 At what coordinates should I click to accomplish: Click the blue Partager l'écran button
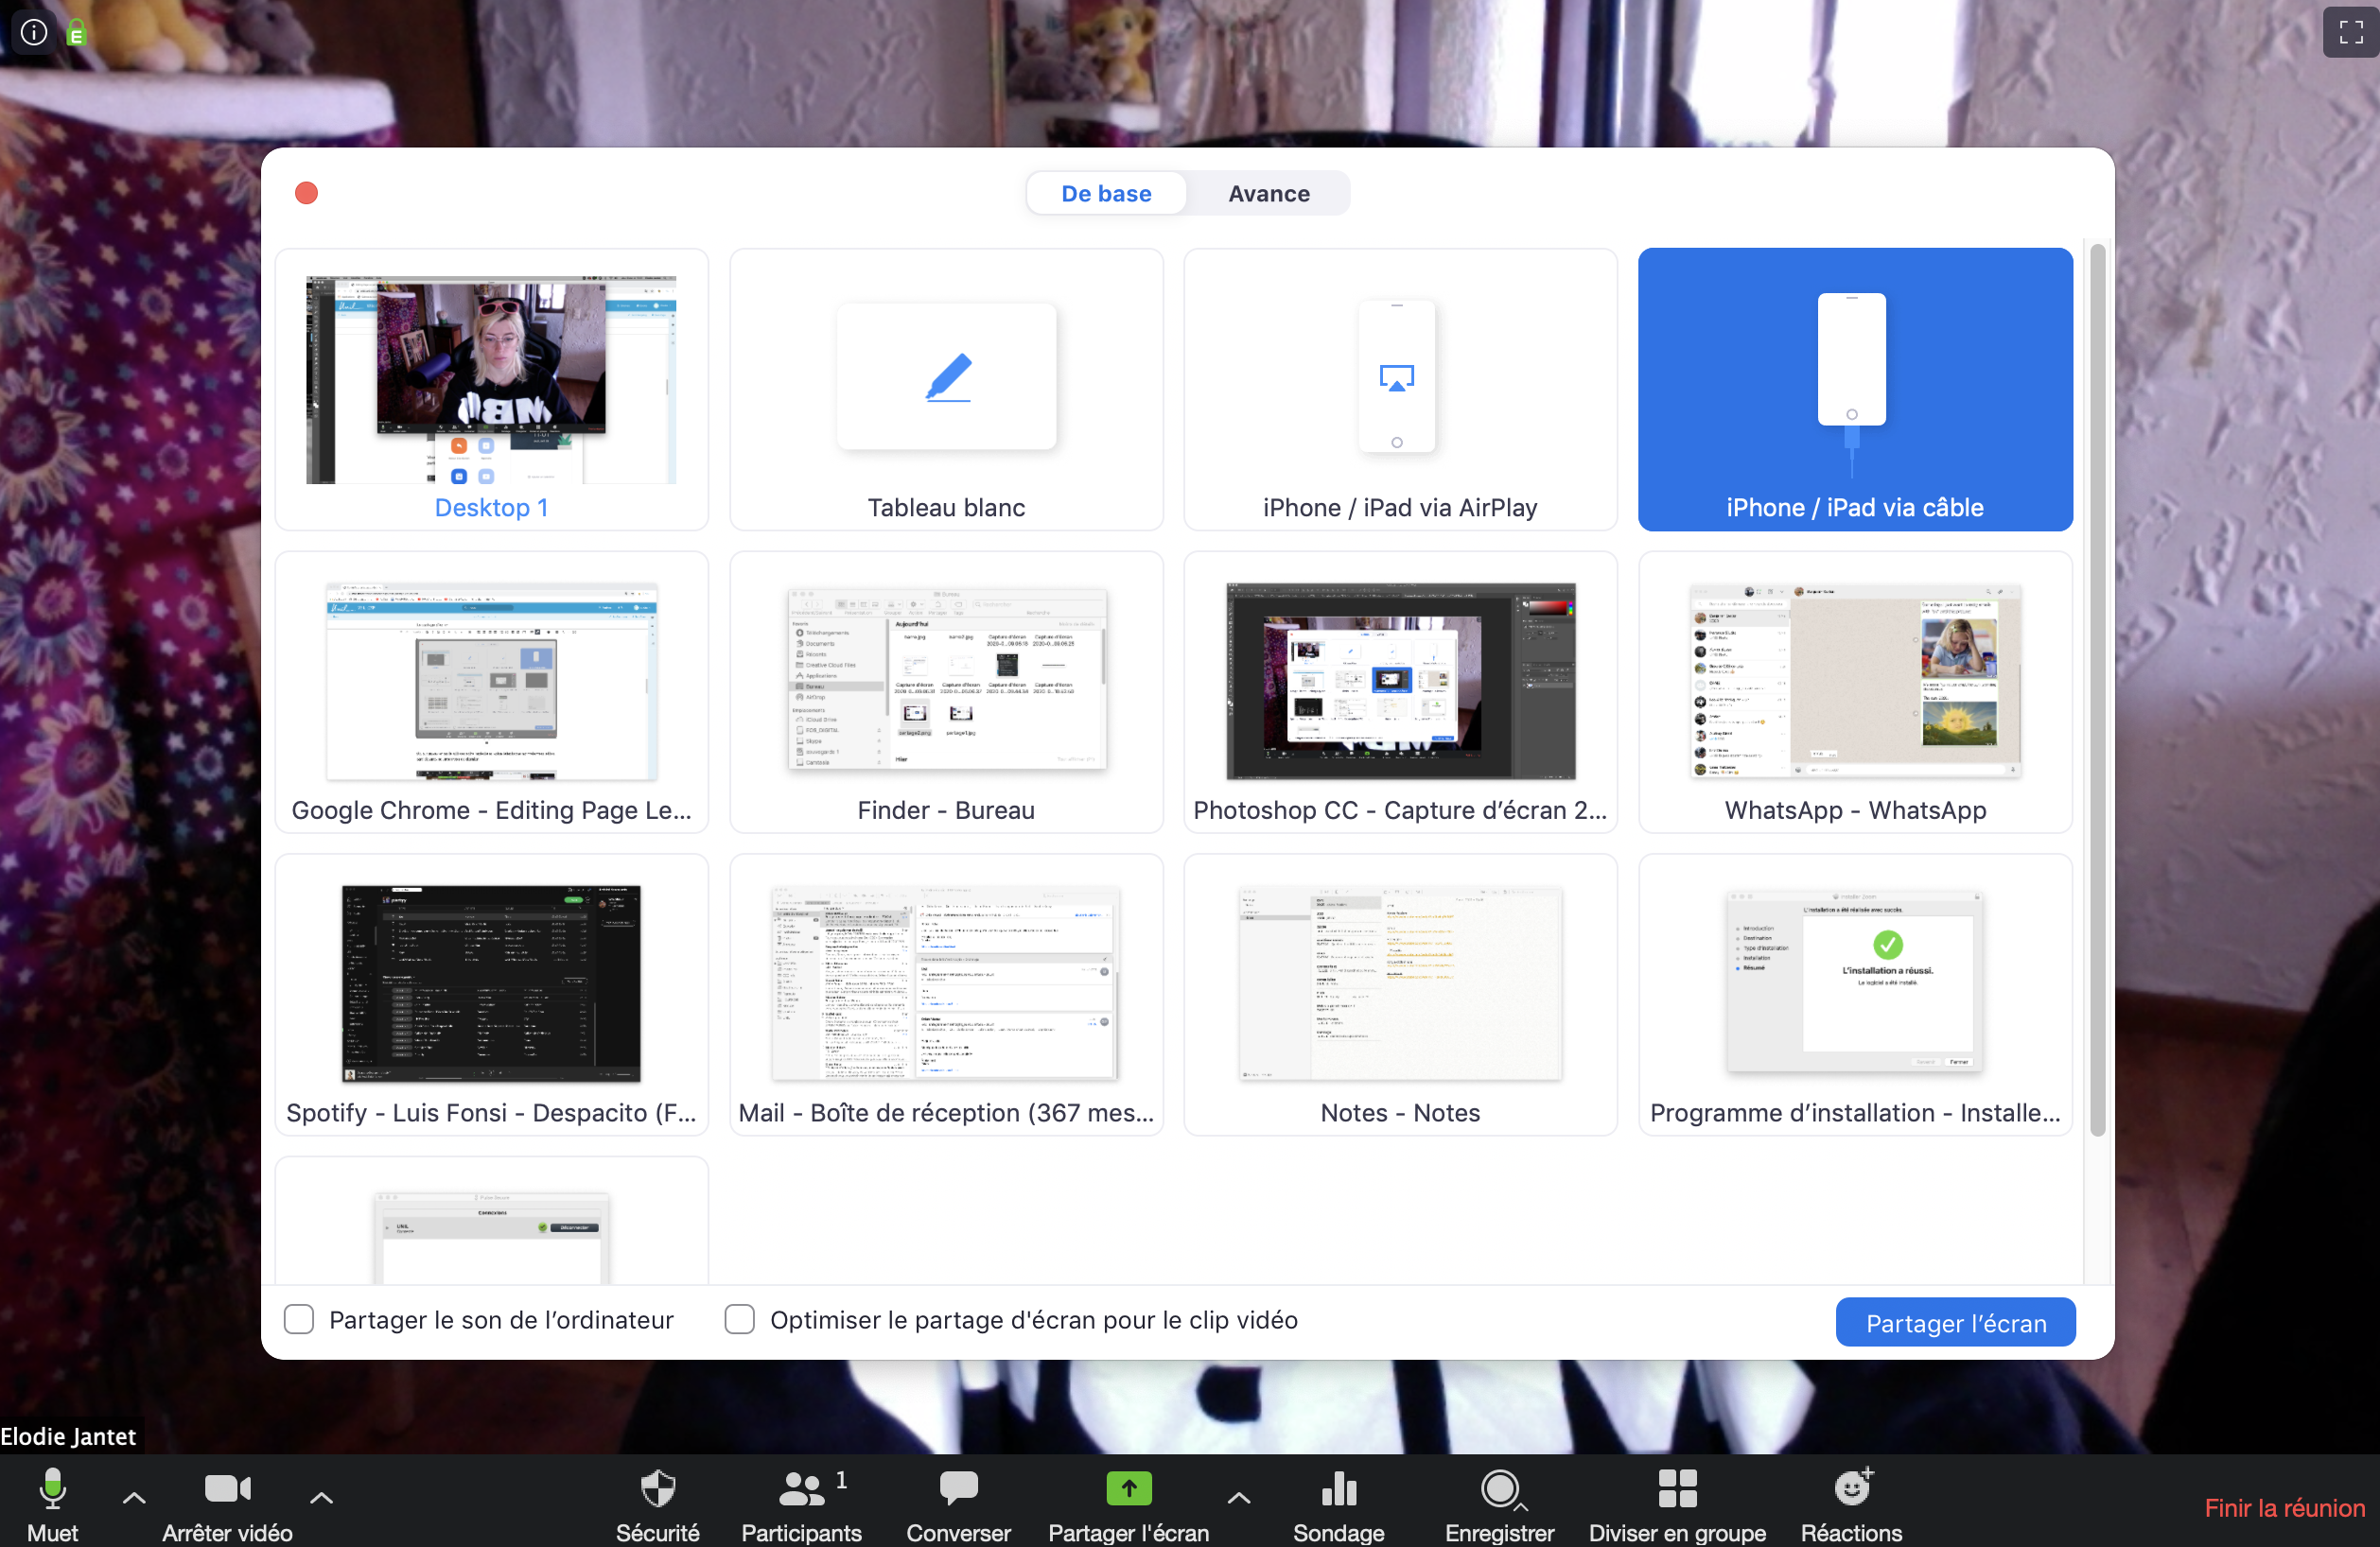(1955, 1322)
